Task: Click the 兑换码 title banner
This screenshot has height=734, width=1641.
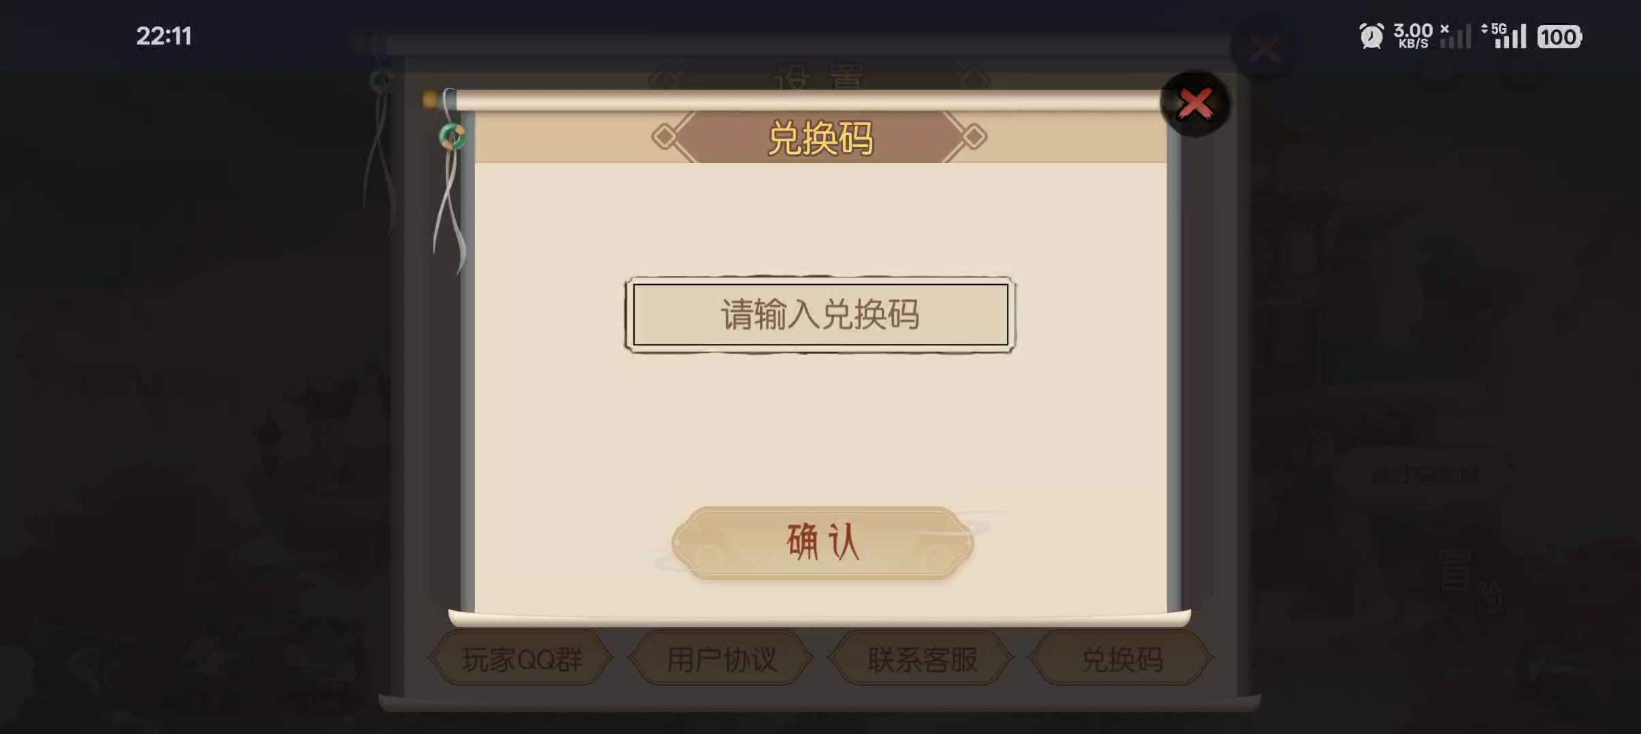Action: (x=820, y=138)
